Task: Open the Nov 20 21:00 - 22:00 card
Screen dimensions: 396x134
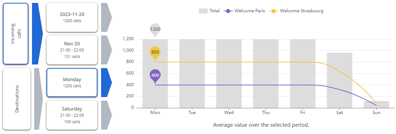Action: point(72,50)
